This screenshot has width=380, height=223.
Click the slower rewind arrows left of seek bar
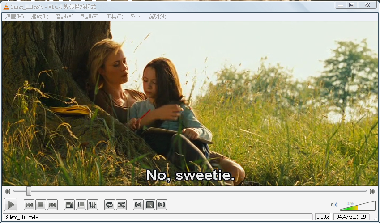coord(8,192)
